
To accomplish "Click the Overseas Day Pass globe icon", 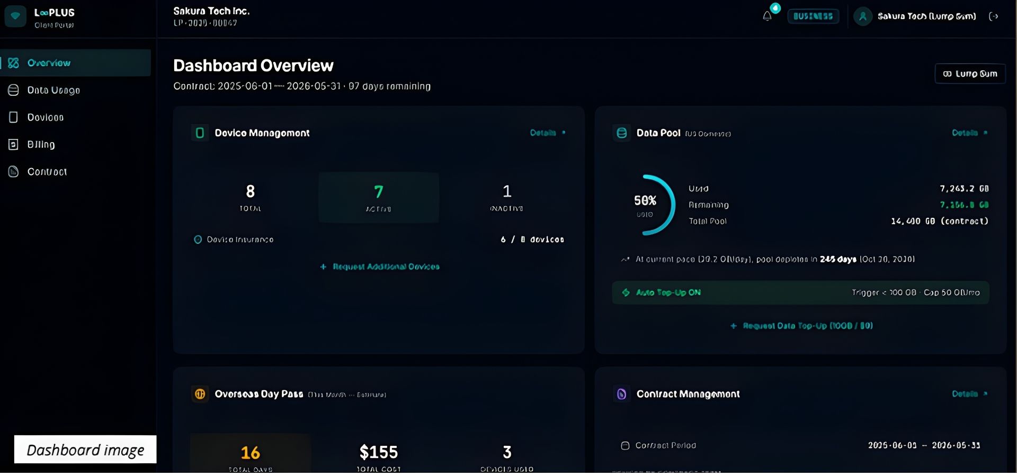I will 200,393.
